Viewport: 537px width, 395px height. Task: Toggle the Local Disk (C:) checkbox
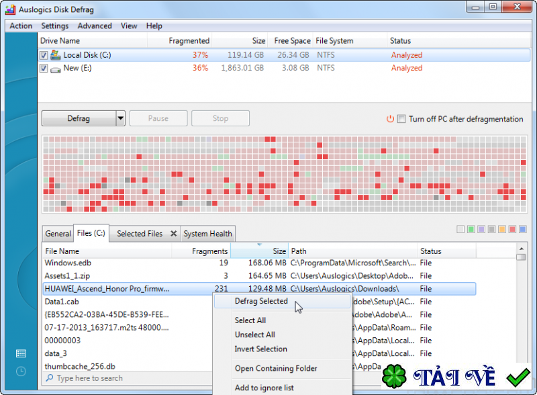(44, 55)
